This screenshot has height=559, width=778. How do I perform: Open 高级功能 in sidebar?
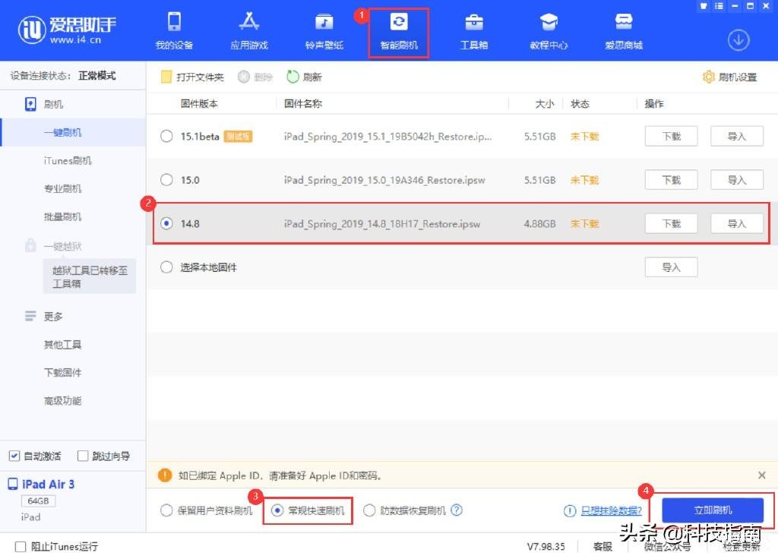coord(62,401)
